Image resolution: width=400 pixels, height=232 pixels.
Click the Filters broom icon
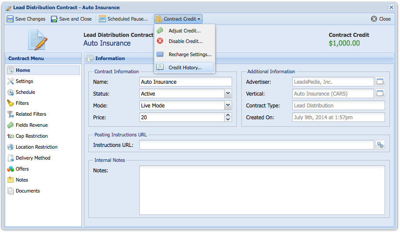(x=11, y=103)
